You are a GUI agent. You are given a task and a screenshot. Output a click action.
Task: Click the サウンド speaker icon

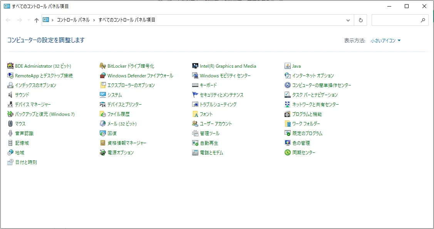coord(10,95)
